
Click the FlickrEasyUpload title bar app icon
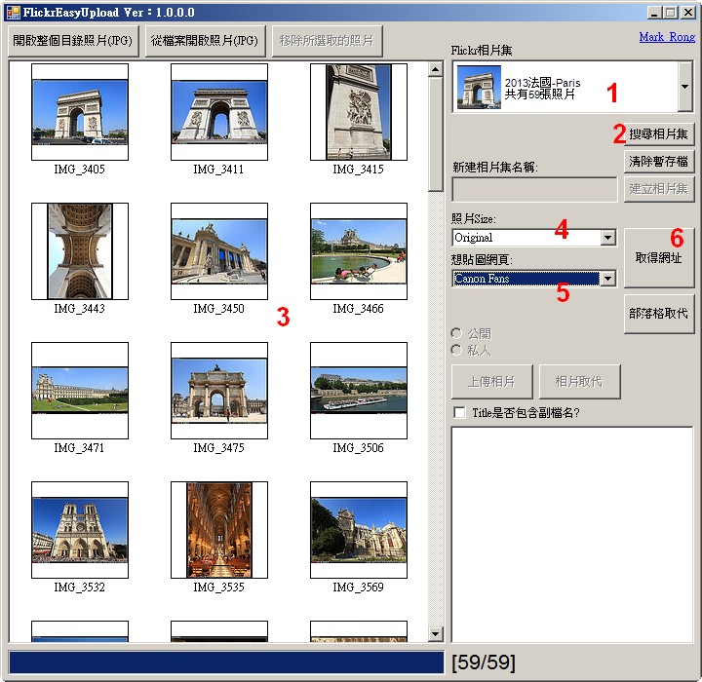click(13, 13)
